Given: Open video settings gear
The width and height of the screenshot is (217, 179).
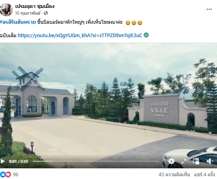Looking at the screenshot, I should pyautogui.click(x=171, y=161).
